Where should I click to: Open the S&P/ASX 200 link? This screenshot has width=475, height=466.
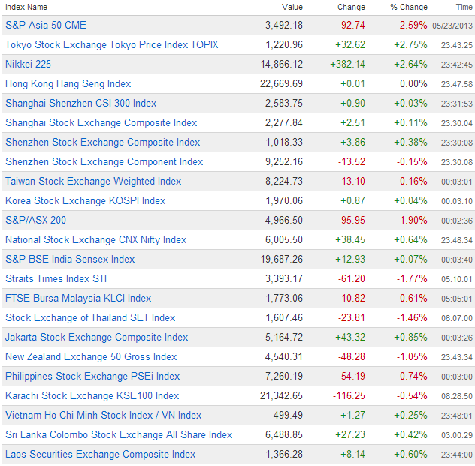pyautogui.click(x=36, y=220)
